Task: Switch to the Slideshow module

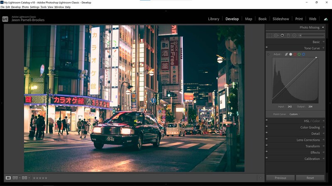Action: click(x=281, y=19)
